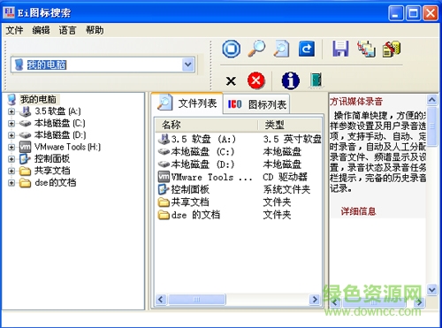This screenshot has height=328, width=442.
Task: Click the blue refresh arrow icon
Action: click(307, 49)
